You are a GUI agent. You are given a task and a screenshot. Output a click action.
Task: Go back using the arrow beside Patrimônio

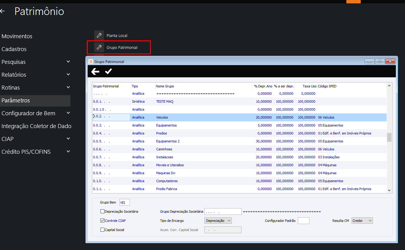click(x=2, y=11)
